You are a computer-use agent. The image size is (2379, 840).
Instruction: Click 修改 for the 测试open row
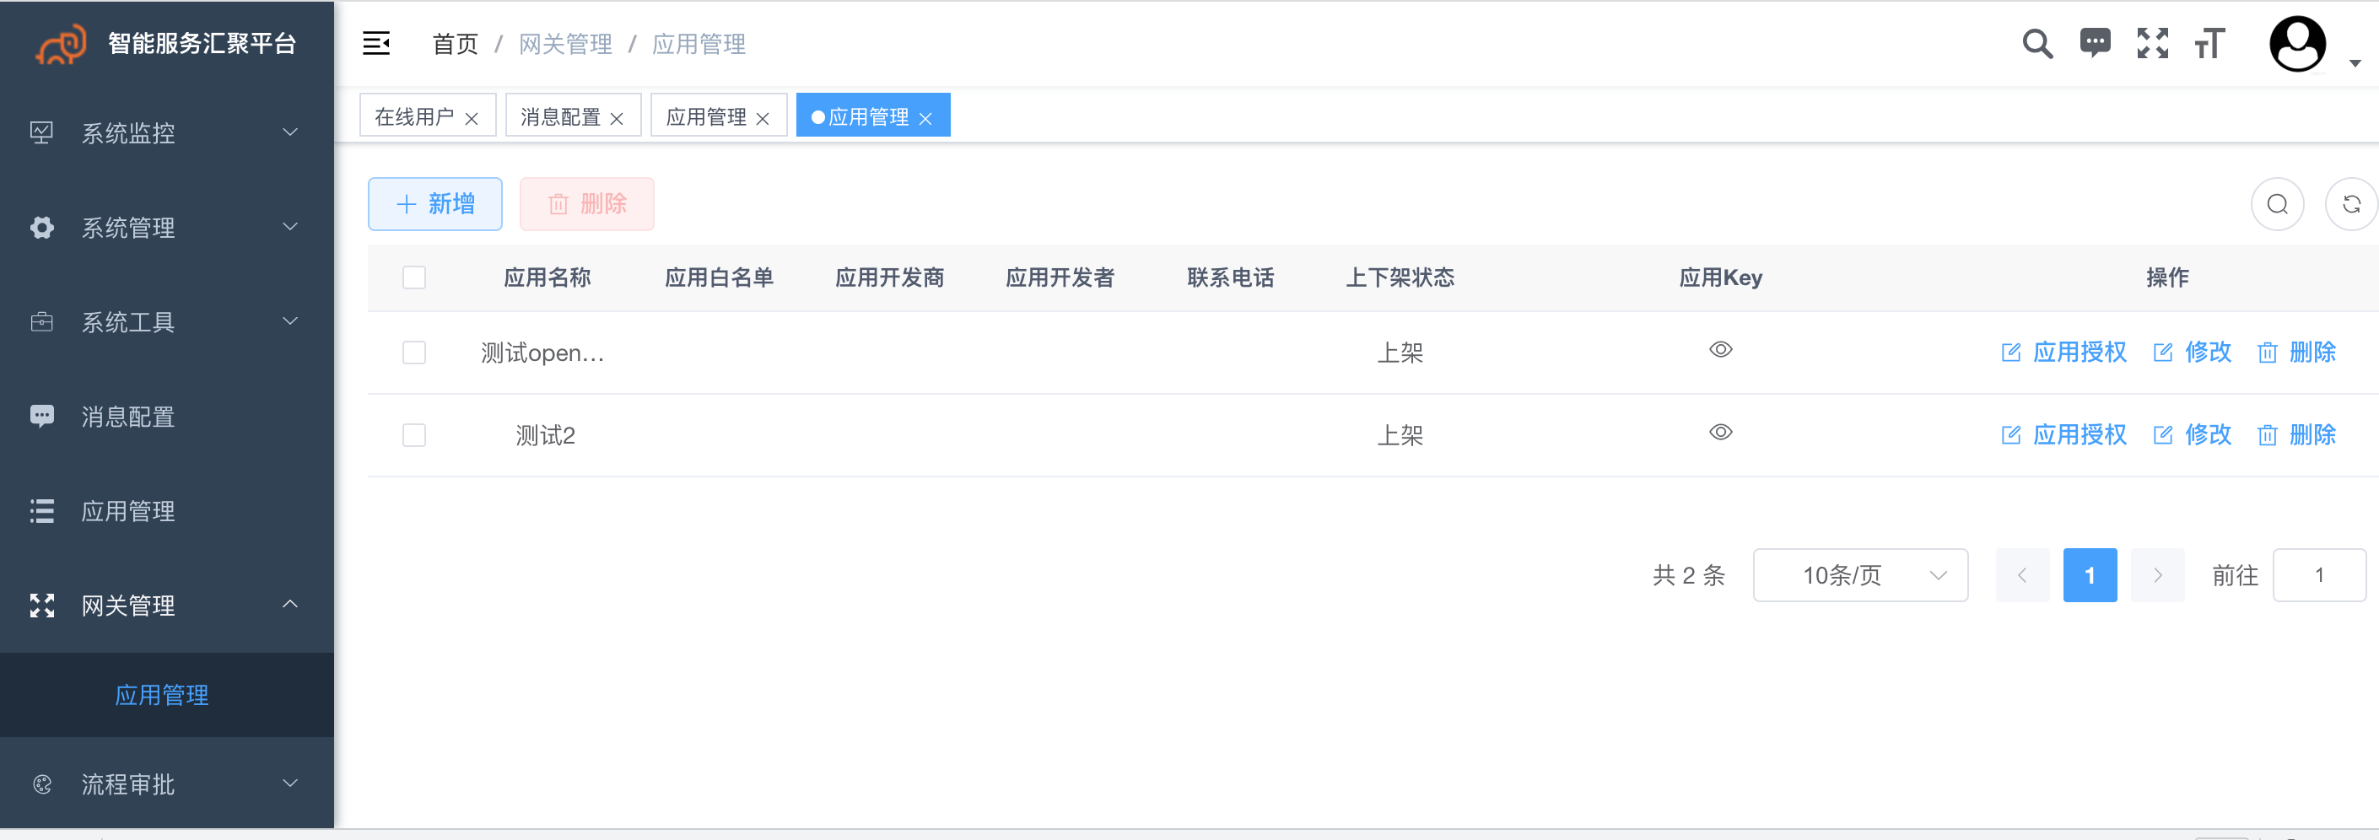pyautogui.click(x=2193, y=352)
